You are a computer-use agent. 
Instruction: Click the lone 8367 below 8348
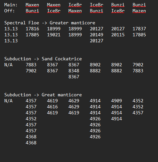point(74,77)
